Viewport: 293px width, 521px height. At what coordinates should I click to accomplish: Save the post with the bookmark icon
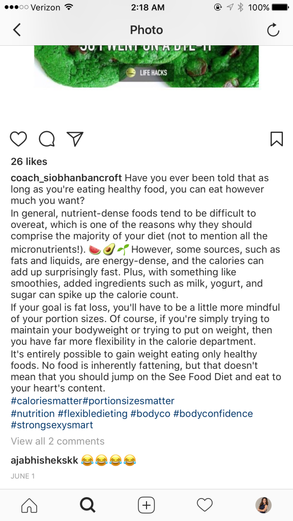point(277,139)
